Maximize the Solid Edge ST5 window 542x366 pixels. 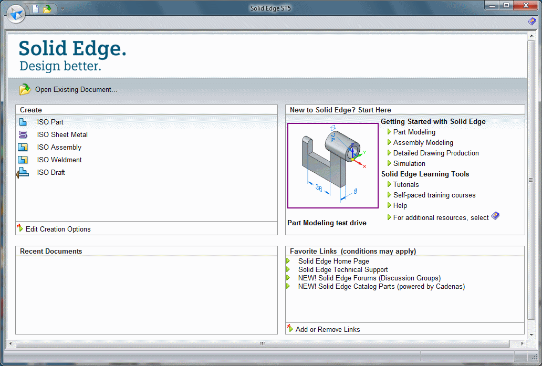(x=506, y=6)
